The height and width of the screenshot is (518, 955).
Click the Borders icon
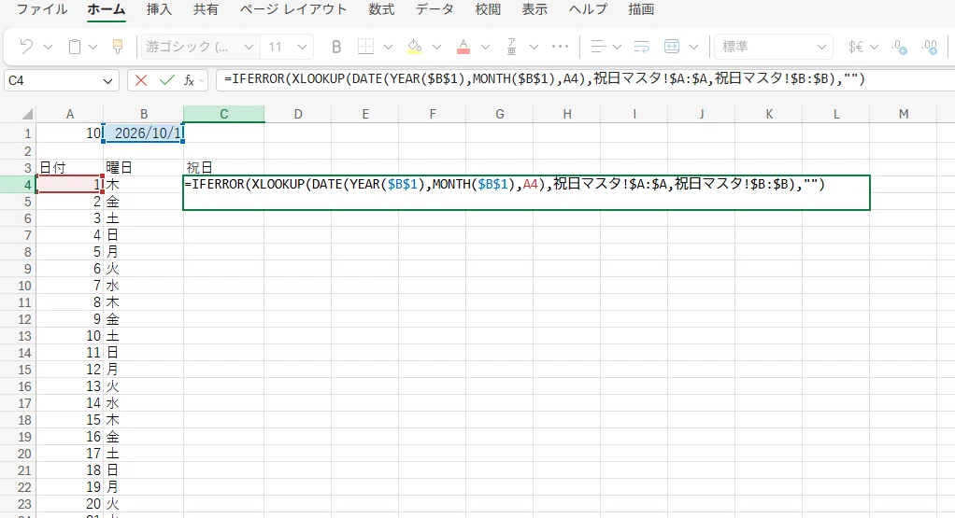365,47
